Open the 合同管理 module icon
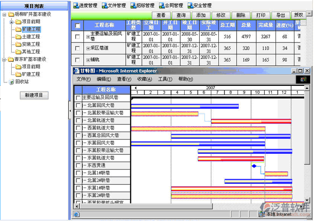This screenshot has width=314, height=221. (162, 5)
